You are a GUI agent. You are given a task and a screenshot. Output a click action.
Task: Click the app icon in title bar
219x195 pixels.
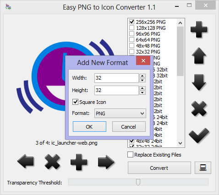pos(8,7)
